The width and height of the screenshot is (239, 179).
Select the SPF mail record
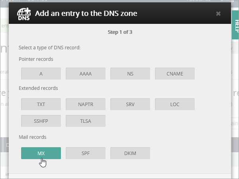[x=86, y=153]
